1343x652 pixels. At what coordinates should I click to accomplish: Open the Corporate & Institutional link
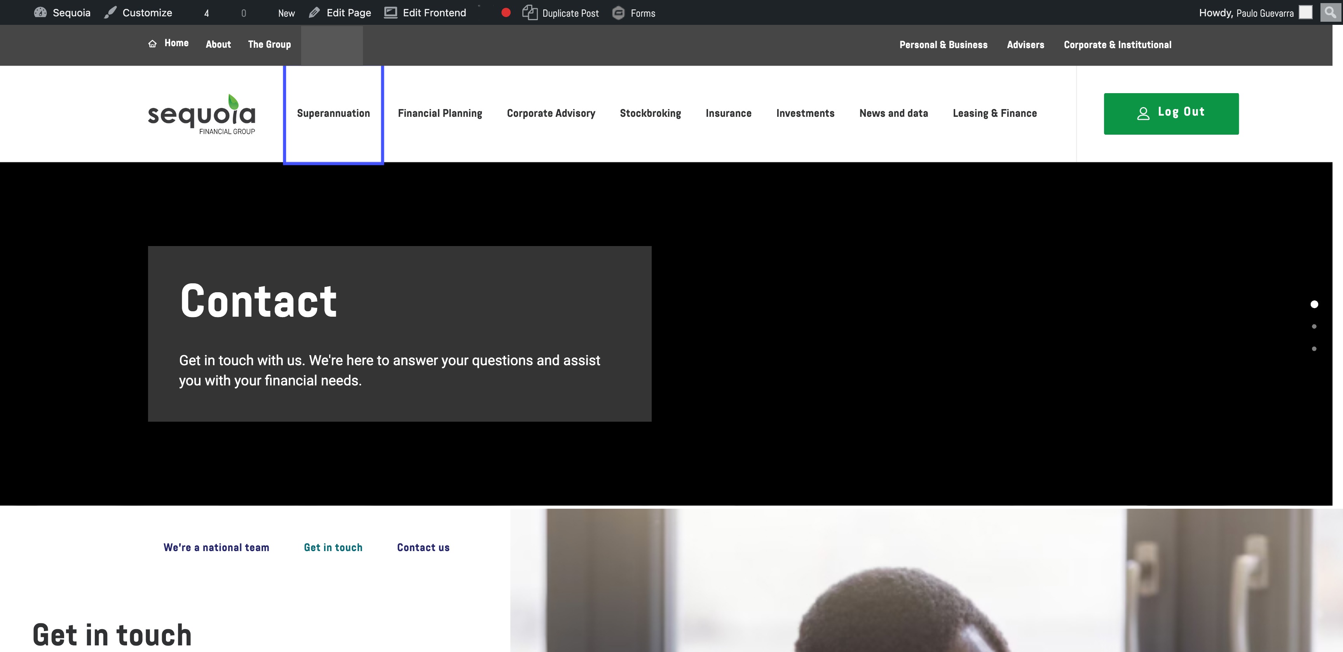coord(1117,45)
